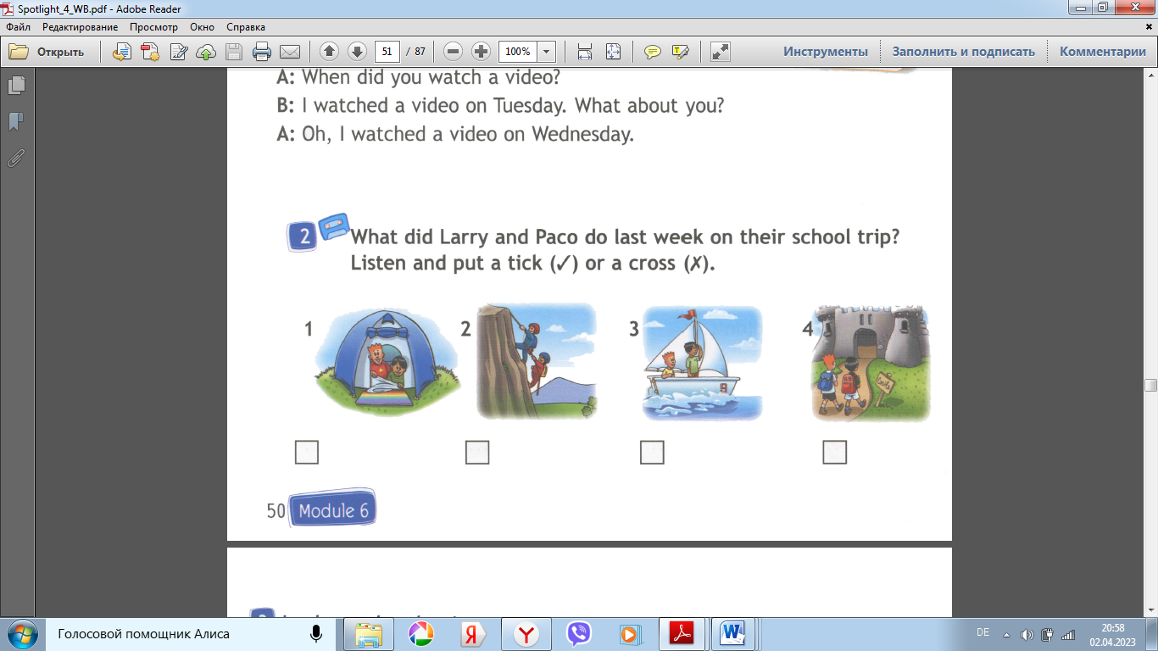Open the Справка menu

(246, 27)
